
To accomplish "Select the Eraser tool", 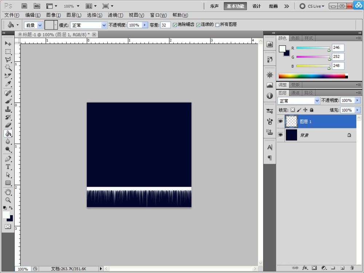I will [8, 125].
